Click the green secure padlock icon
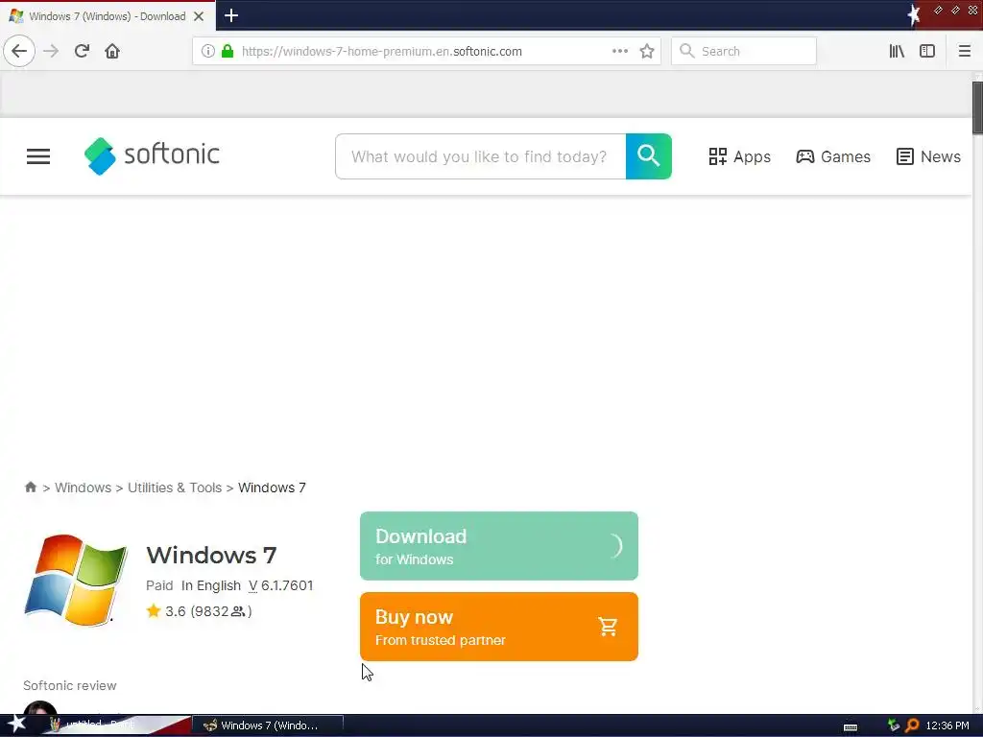The image size is (983, 737). coord(228,52)
